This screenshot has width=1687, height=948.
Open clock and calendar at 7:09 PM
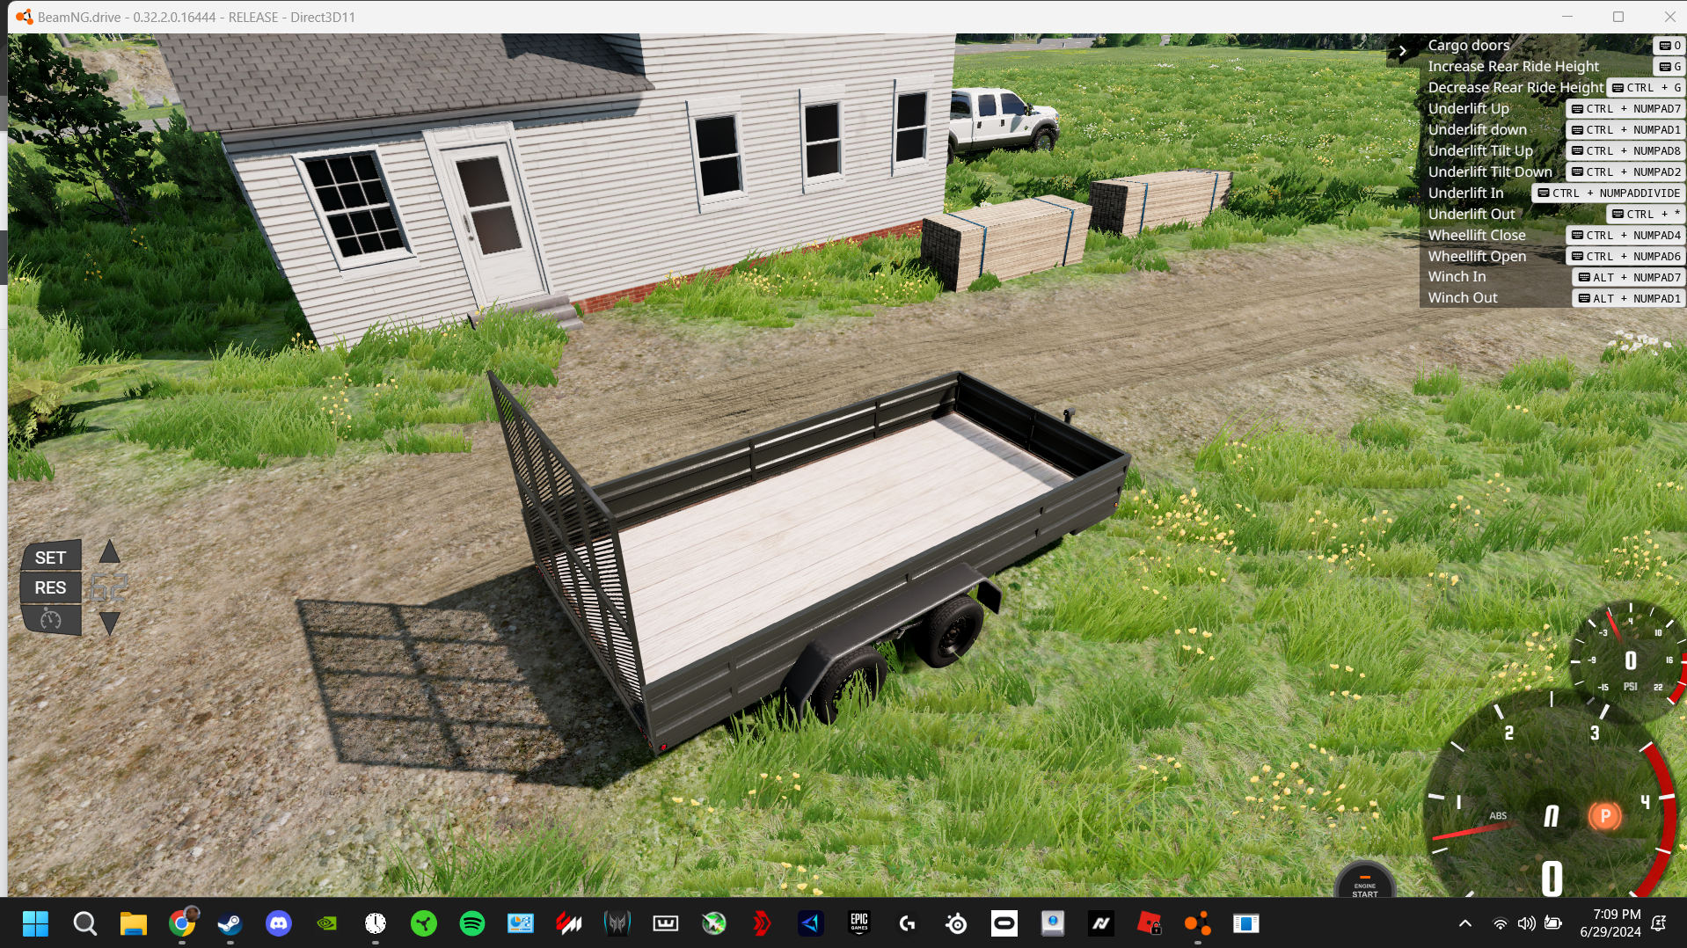click(x=1610, y=923)
